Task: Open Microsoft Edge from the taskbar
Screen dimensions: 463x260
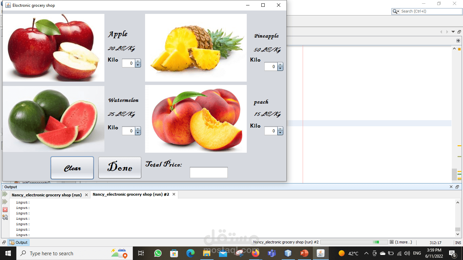Action: (190, 253)
